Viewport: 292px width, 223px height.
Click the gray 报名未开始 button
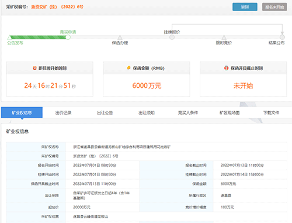(x=274, y=7)
